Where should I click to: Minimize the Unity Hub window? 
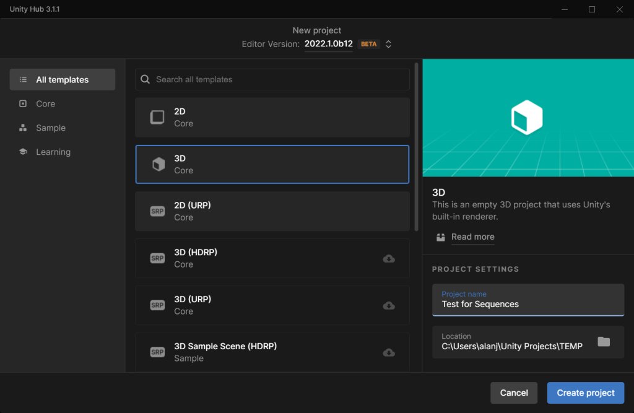click(565, 9)
